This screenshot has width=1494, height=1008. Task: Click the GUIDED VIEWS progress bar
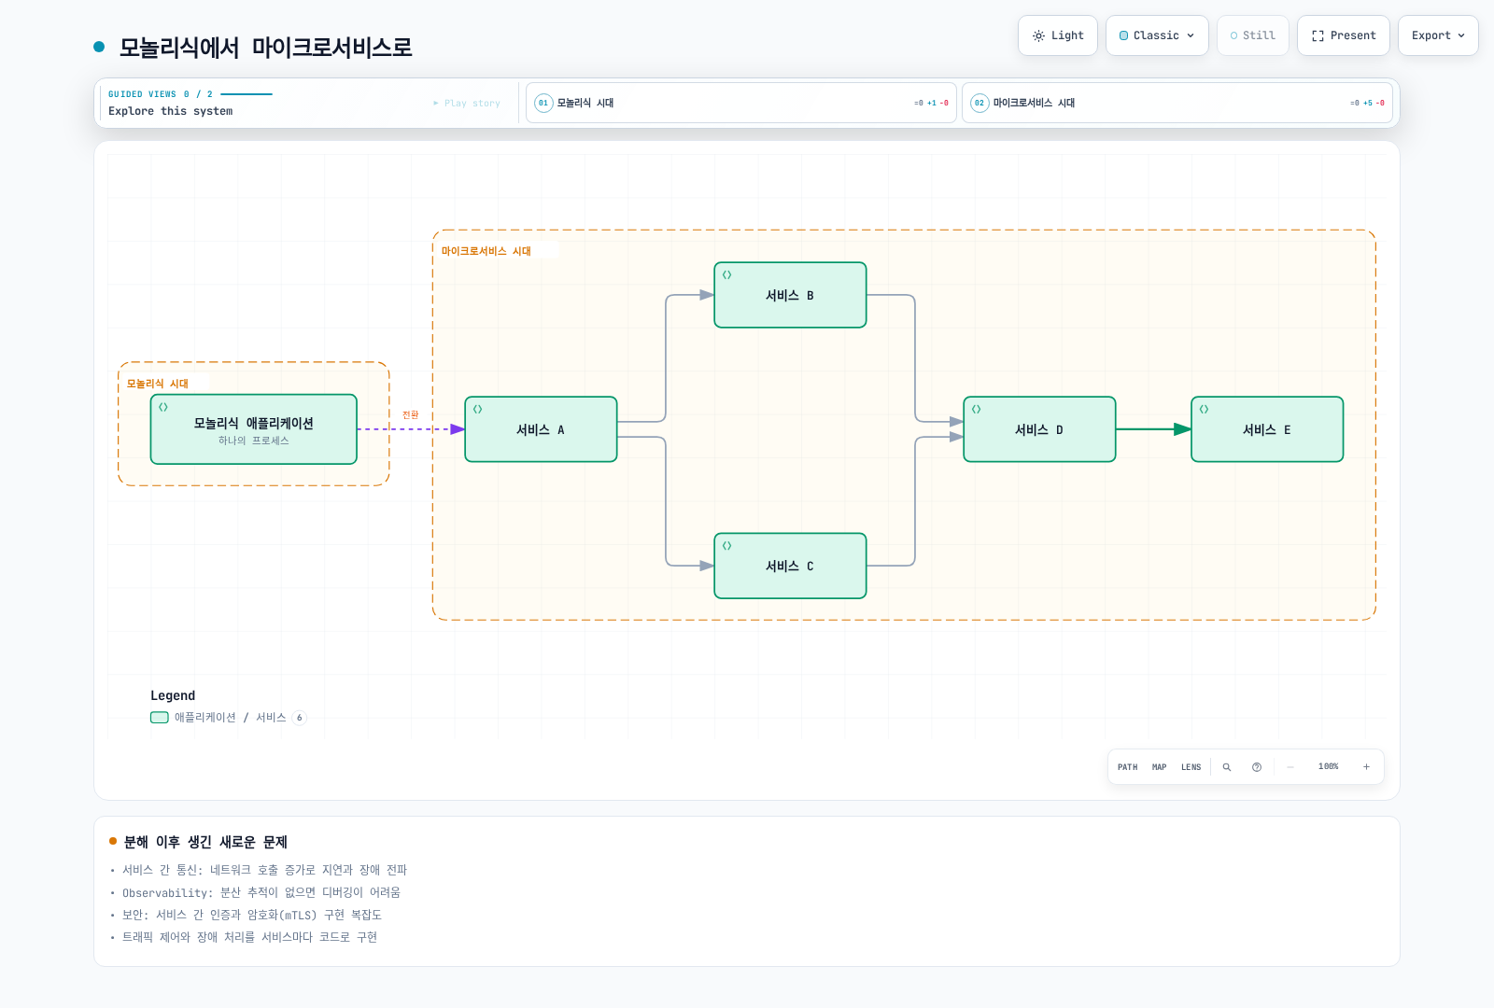pyautogui.click(x=247, y=94)
